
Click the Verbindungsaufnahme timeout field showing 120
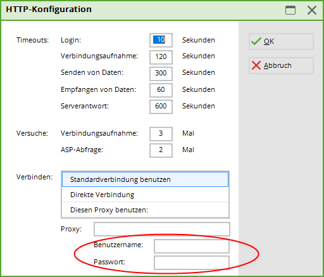click(161, 56)
